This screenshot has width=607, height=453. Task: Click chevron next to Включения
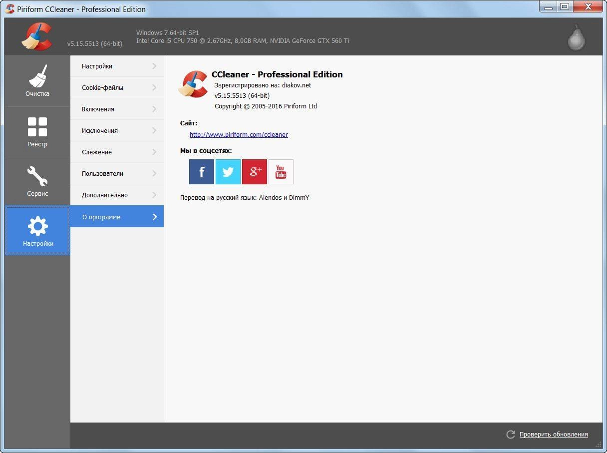click(154, 109)
